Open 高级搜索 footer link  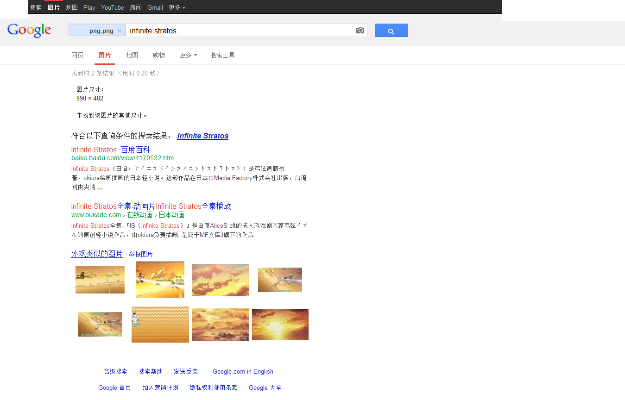point(115,371)
